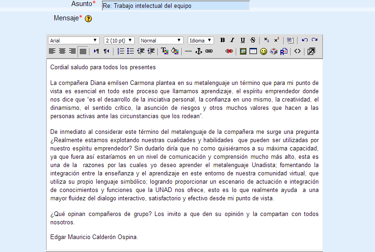The height and width of the screenshot is (252, 375).
Task: Select justify full alignment button
Action: pyautogui.click(x=83, y=51)
